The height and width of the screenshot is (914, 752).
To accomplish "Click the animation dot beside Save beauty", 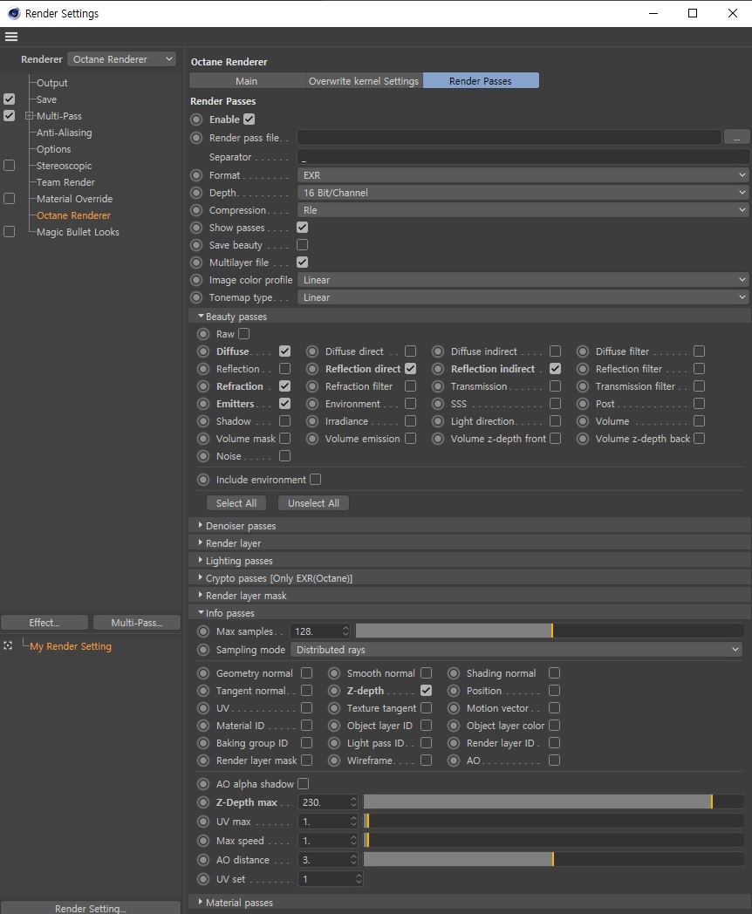I will click(197, 245).
